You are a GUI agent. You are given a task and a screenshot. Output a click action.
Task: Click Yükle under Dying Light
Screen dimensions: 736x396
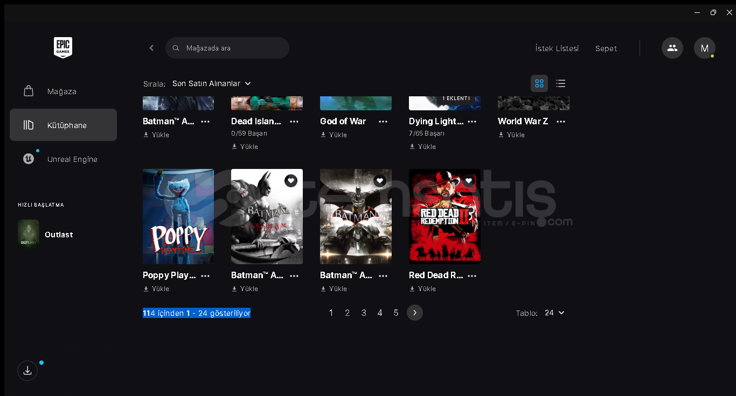[x=422, y=146]
